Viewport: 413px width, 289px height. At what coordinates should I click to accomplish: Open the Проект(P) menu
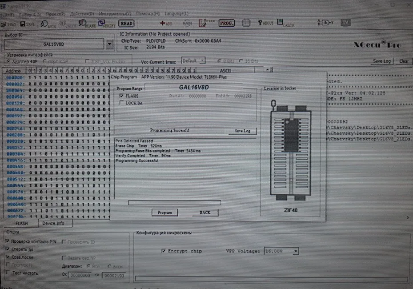pyautogui.click(x=56, y=14)
